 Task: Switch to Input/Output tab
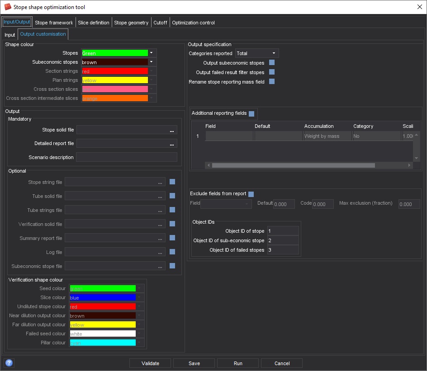pos(17,22)
